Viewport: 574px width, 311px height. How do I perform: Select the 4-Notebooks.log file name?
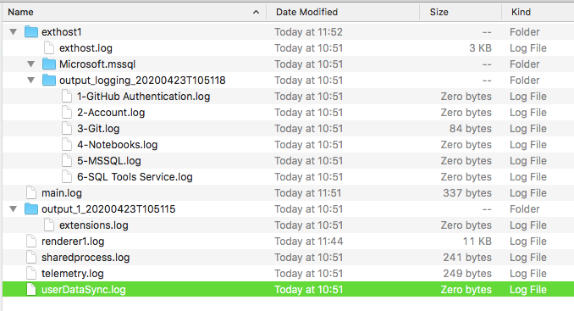point(117,145)
